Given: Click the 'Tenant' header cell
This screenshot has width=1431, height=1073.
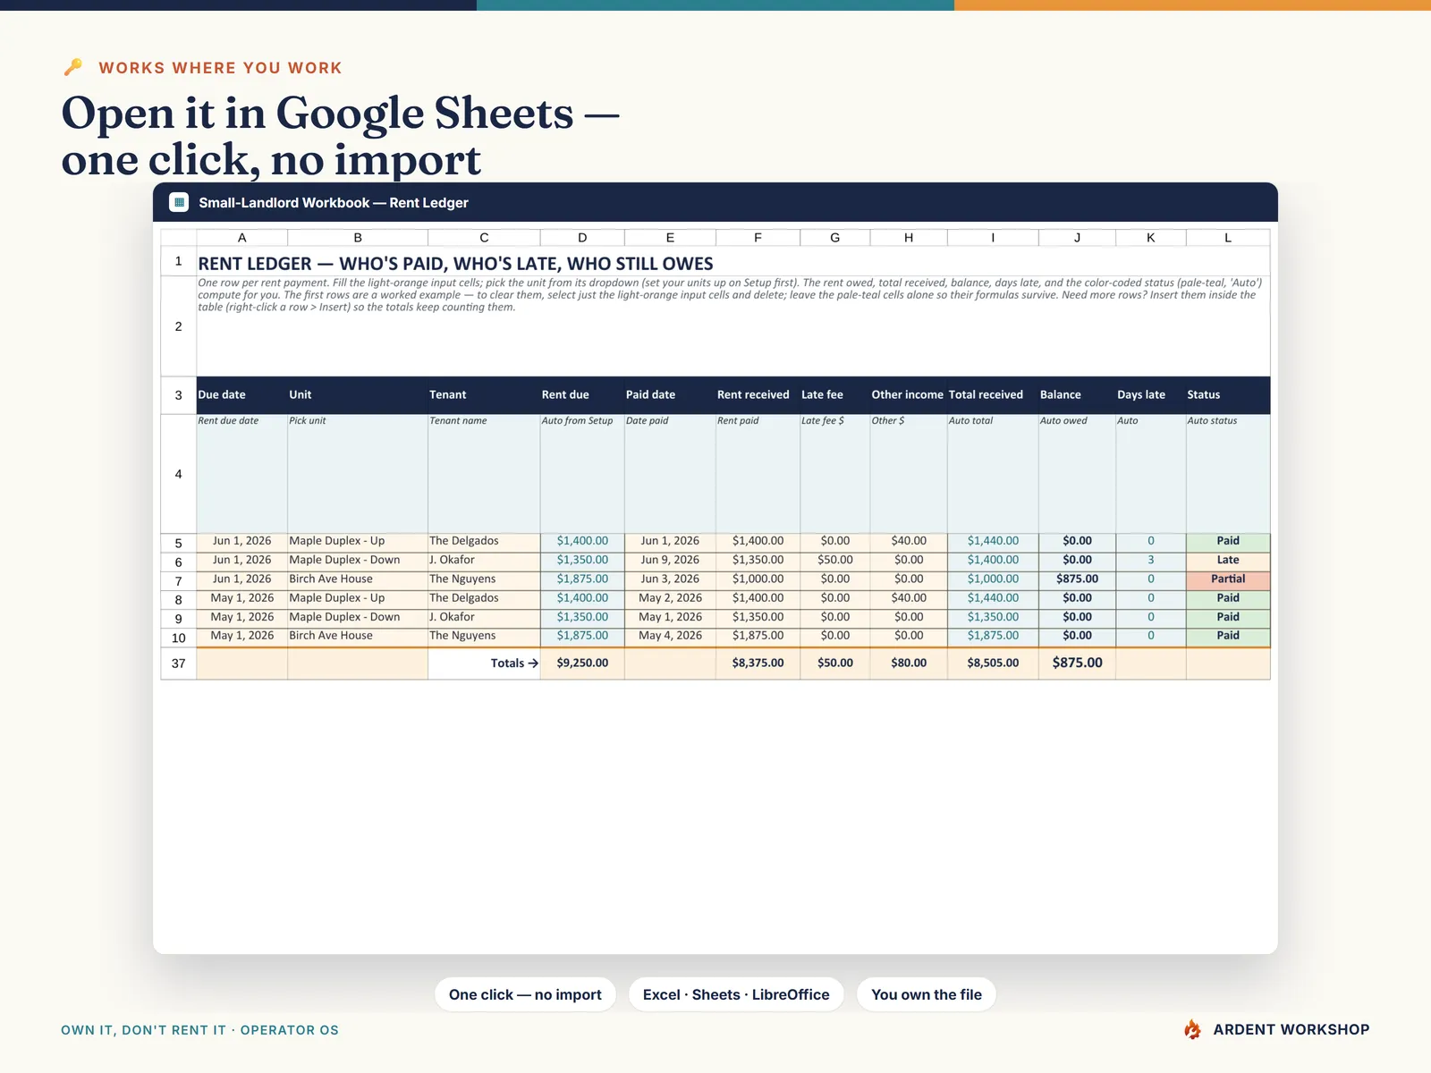Looking at the screenshot, I should (484, 394).
